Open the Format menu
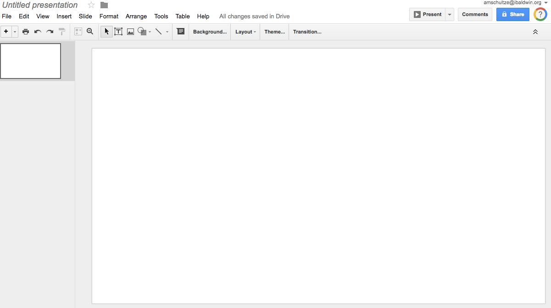This screenshot has height=308, width=551. [x=109, y=16]
